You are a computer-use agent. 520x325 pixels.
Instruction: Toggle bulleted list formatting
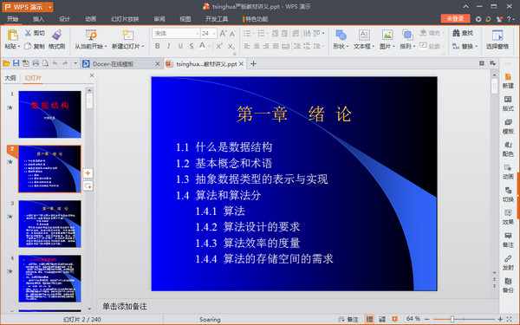(x=247, y=34)
